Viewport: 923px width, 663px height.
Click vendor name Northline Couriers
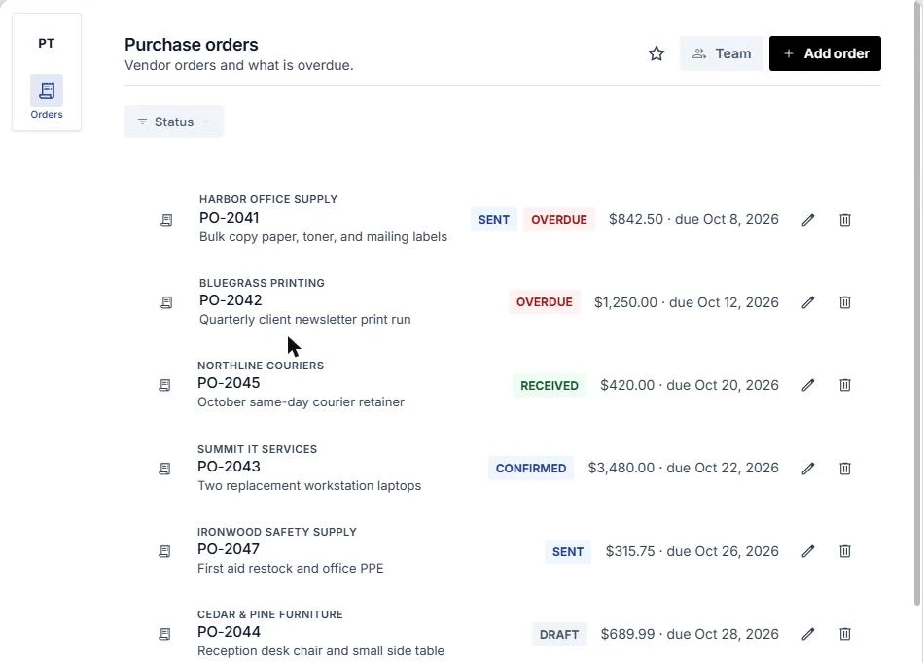pyautogui.click(x=261, y=366)
